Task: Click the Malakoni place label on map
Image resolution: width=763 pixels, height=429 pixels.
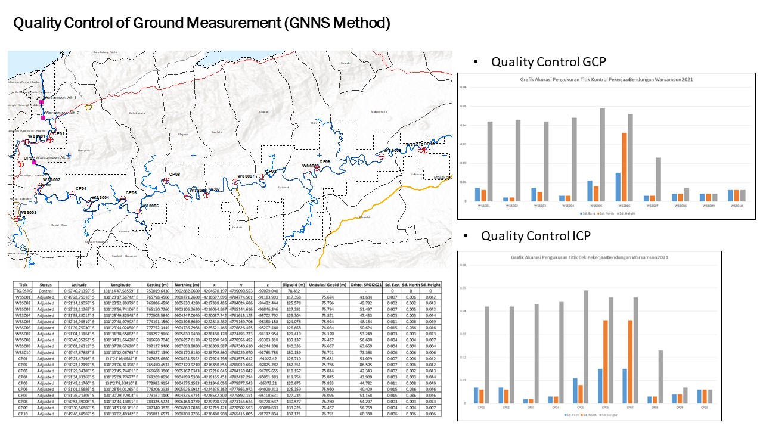Action: pos(442,177)
